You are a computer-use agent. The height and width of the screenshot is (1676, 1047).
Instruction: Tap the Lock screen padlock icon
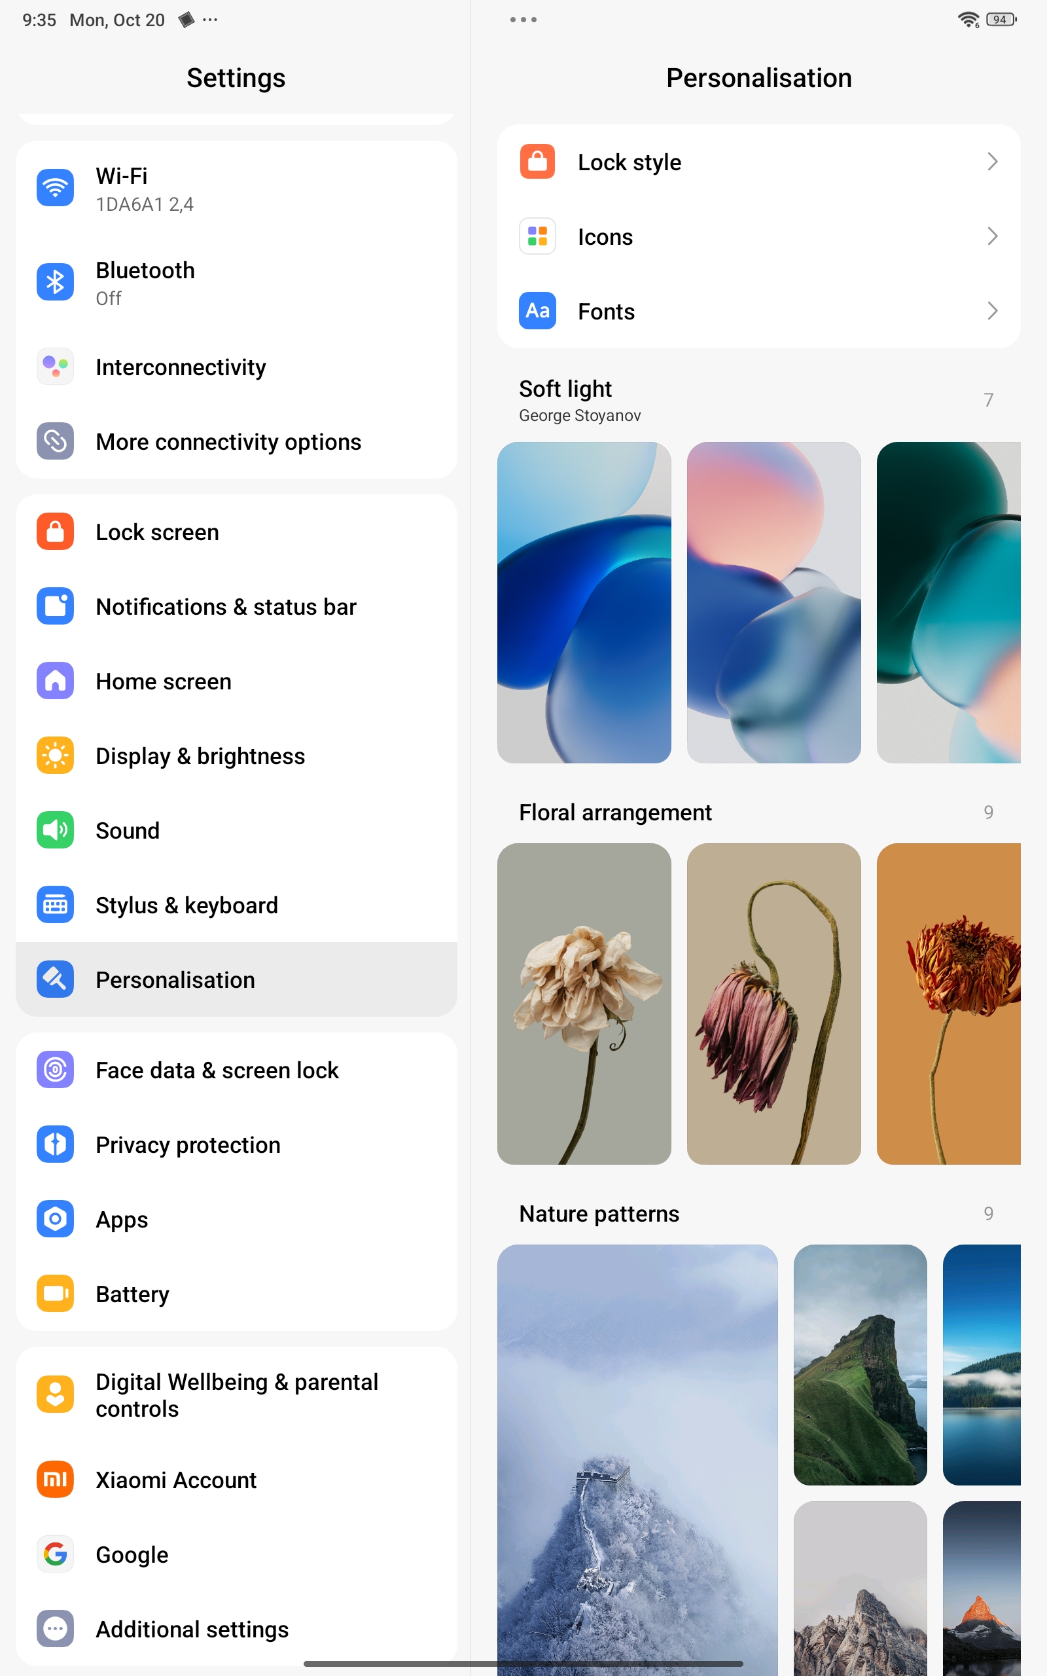click(x=56, y=531)
